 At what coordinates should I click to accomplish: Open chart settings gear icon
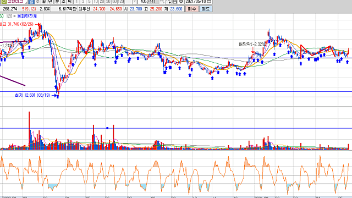(x=181, y=2)
